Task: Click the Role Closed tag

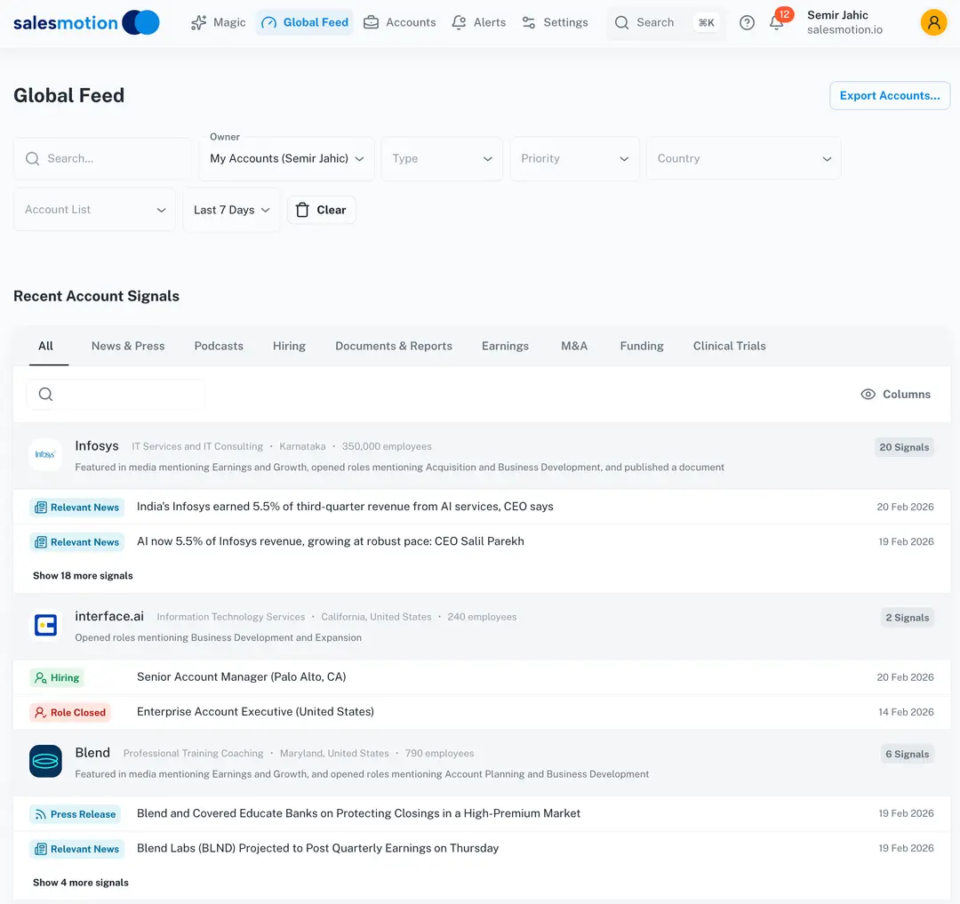Action: pyautogui.click(x=70, y=712)
